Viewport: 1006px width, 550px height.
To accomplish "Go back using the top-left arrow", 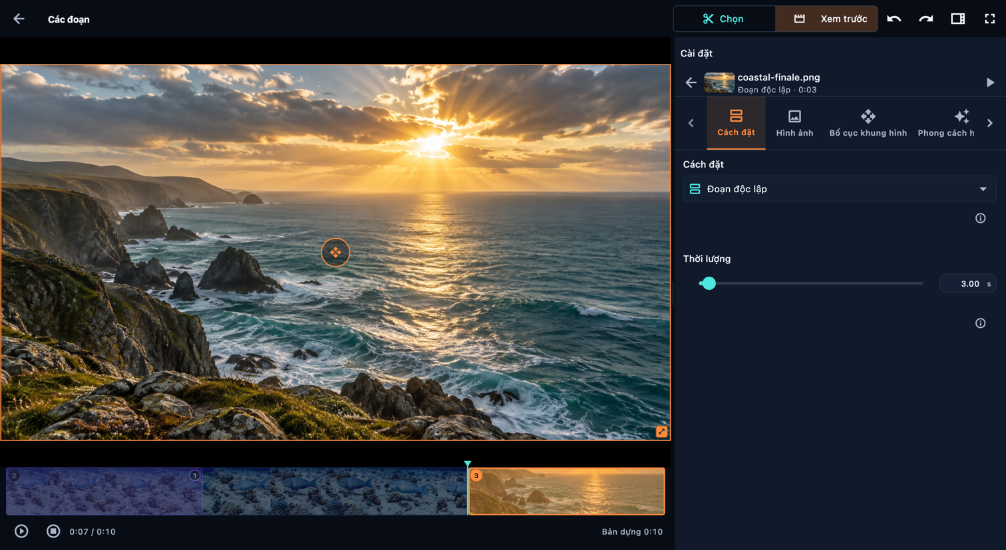I will coord(19,19).
